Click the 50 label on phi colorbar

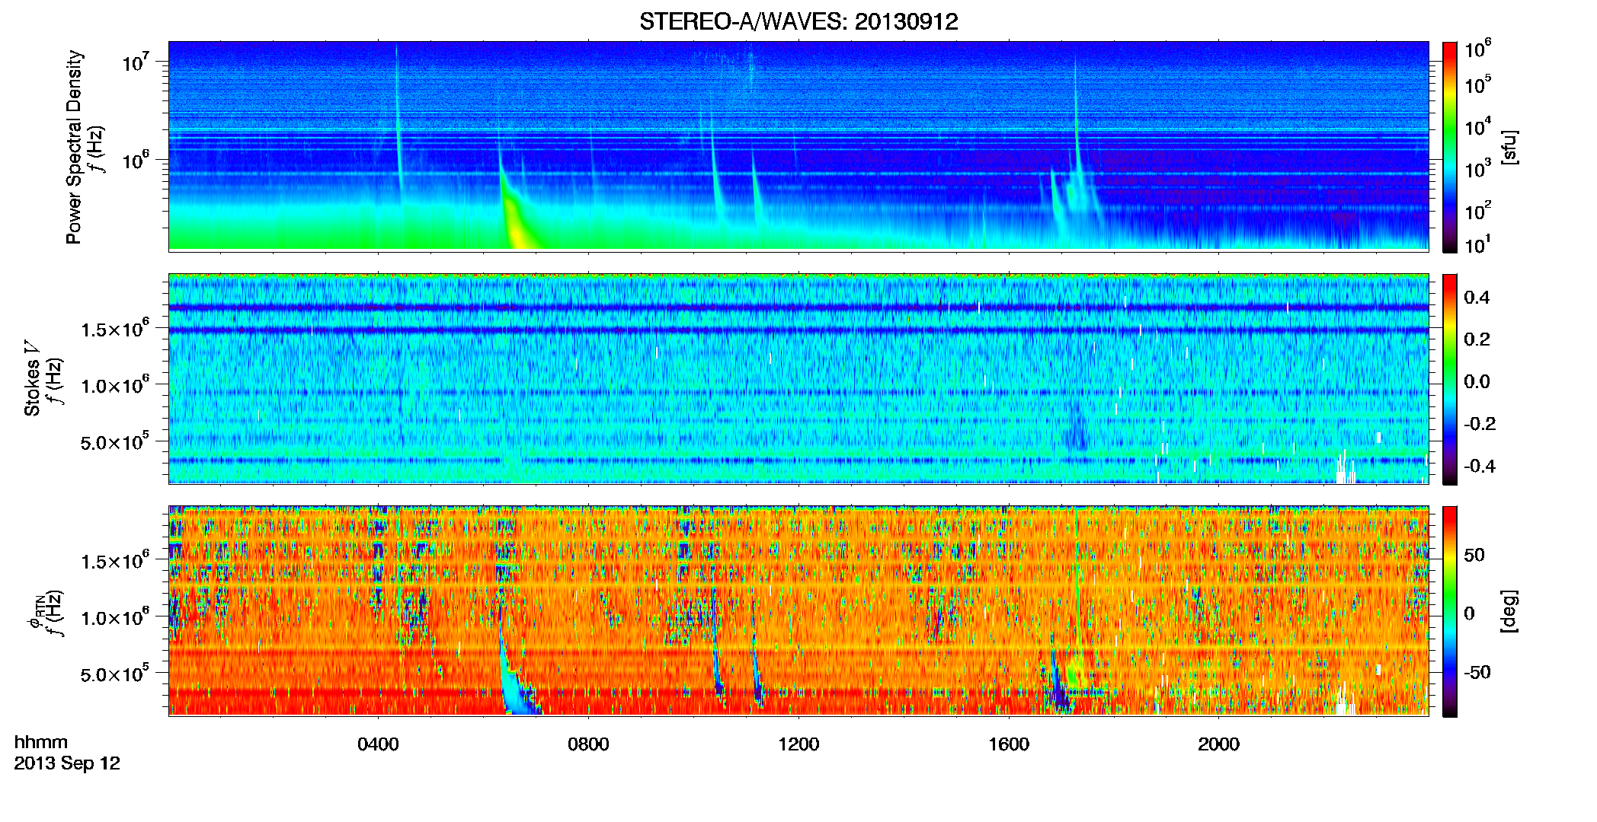click(x=1474, y=555)
